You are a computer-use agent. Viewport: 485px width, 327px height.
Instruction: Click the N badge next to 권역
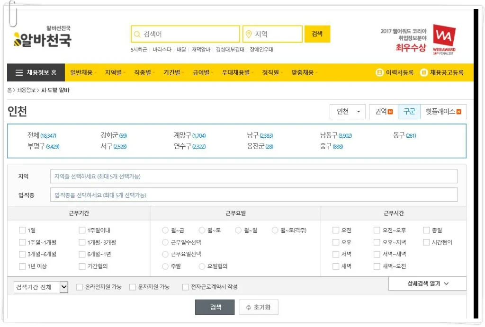coord(390,112)
